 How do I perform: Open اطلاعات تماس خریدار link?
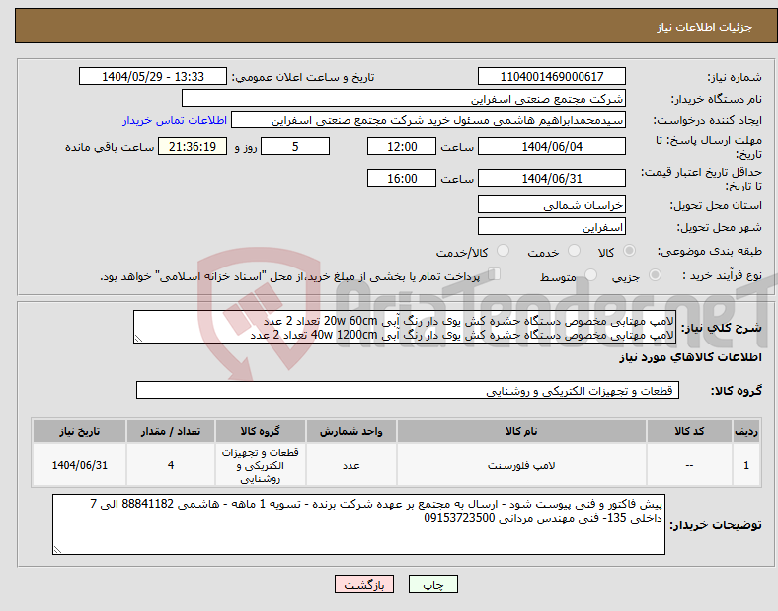click(x=175, y=120)
